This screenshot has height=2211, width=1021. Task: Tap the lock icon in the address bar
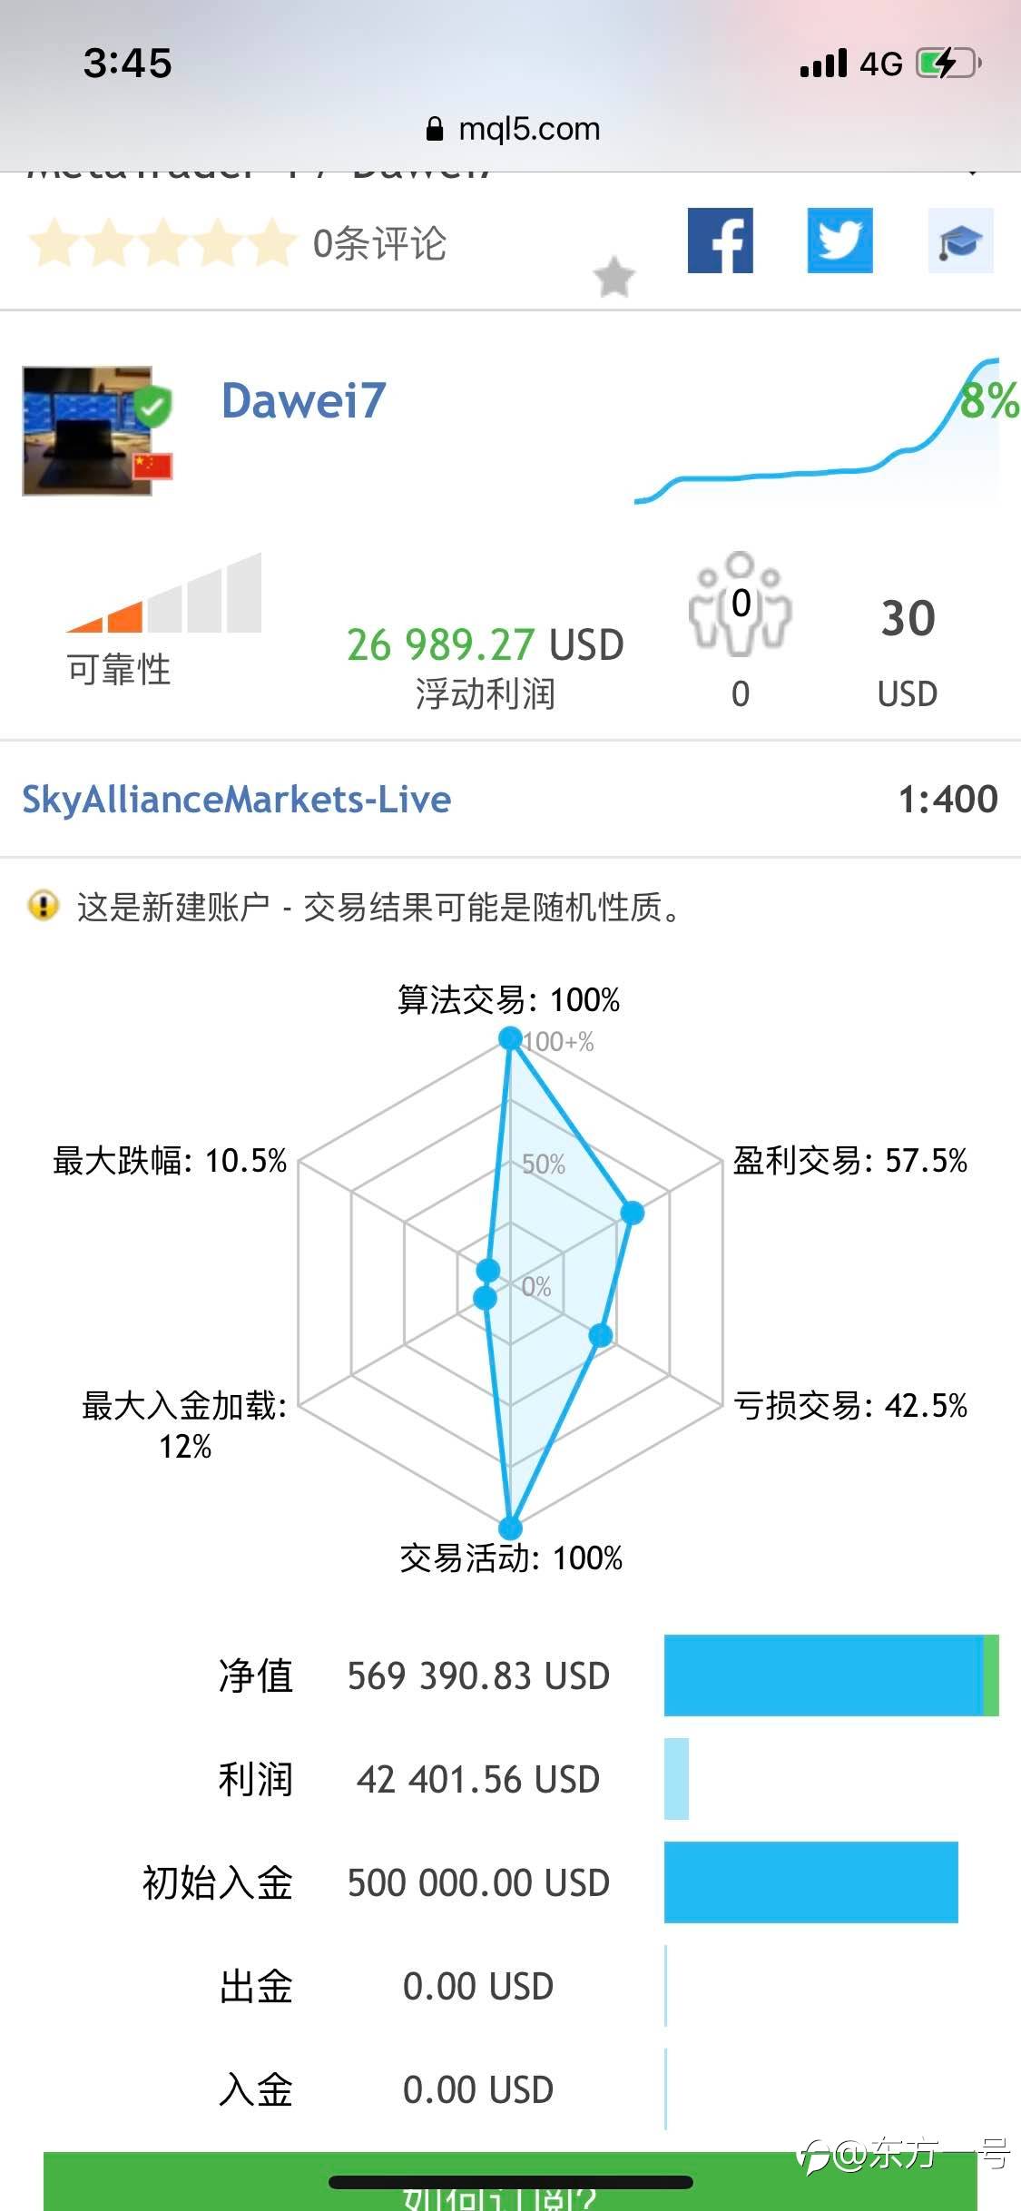[x=435, y=129]
